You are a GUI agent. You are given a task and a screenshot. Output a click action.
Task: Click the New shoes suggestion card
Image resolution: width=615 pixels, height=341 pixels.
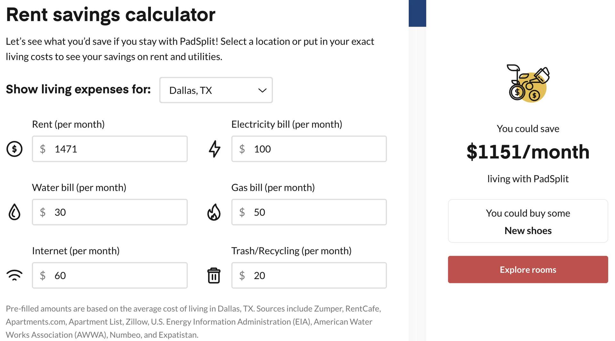tap(528, 221)
